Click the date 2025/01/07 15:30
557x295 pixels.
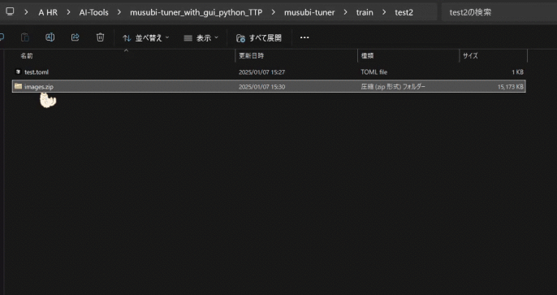coord(261,87)
